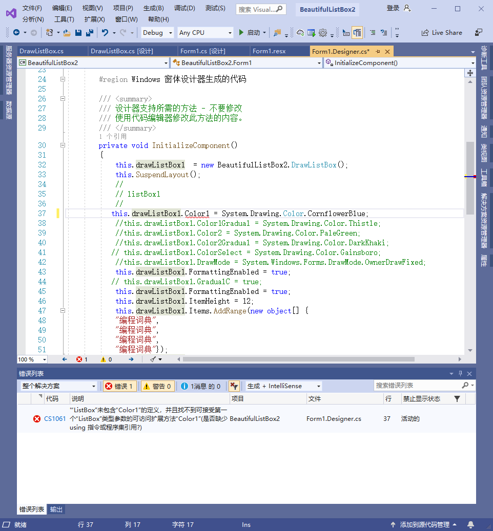Image resolution: width=493 pixels, height=531 pixels.
Task: Open the 服务器资源管理器 side panel tab
Action: point(9,70)
